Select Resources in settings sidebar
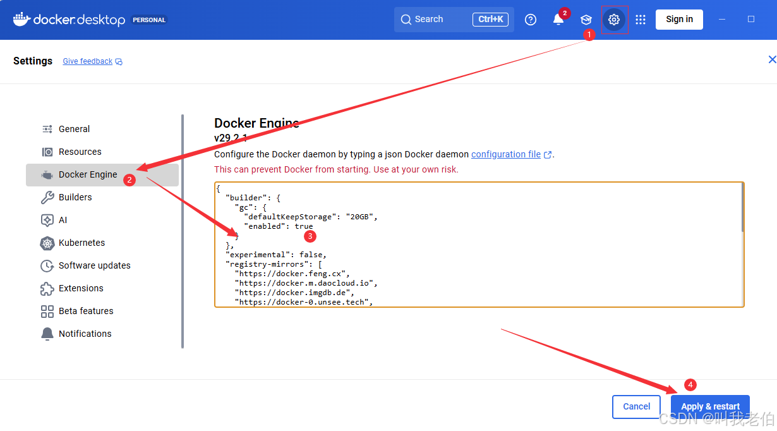 coord(102,152)
